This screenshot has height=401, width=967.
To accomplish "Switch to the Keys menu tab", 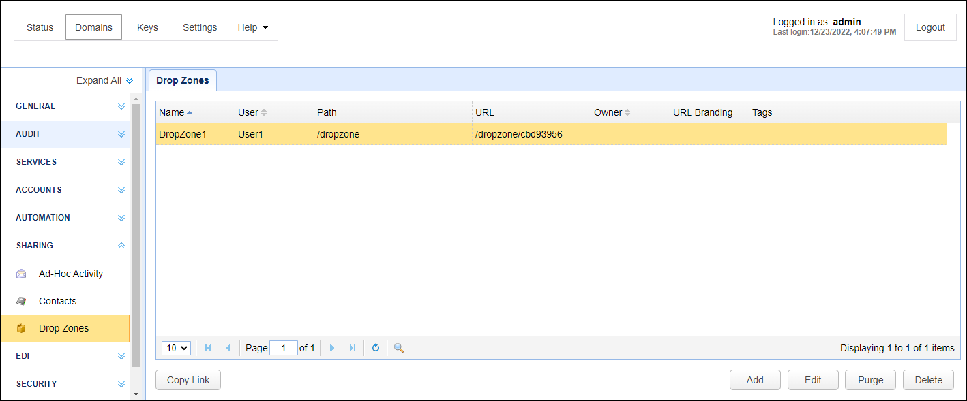I will pyautogui.click(x=147, y=27).
